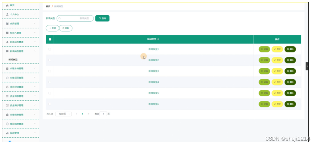Open the 新闻类型 submenu item in sidebar
316x145 pixels.
(13, 60)
